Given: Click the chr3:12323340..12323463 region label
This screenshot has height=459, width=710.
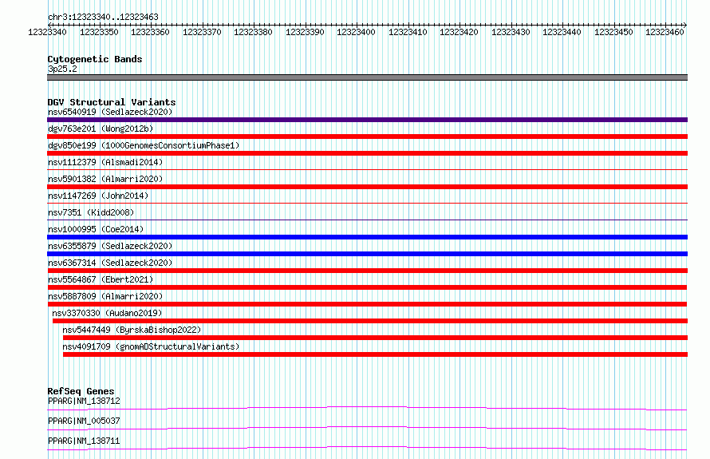Looking at the screenshot, I should pyautogui.click(x=103, y=17).
